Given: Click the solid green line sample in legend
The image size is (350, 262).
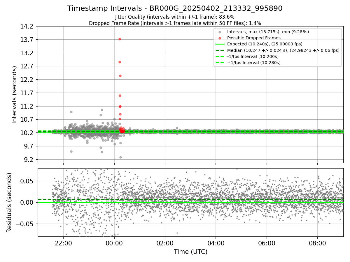Looking at the screenshot, I should click(x=220, y=44).
